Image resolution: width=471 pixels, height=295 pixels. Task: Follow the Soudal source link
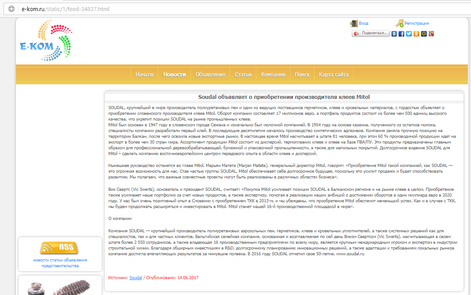click(x=136, y=278)
